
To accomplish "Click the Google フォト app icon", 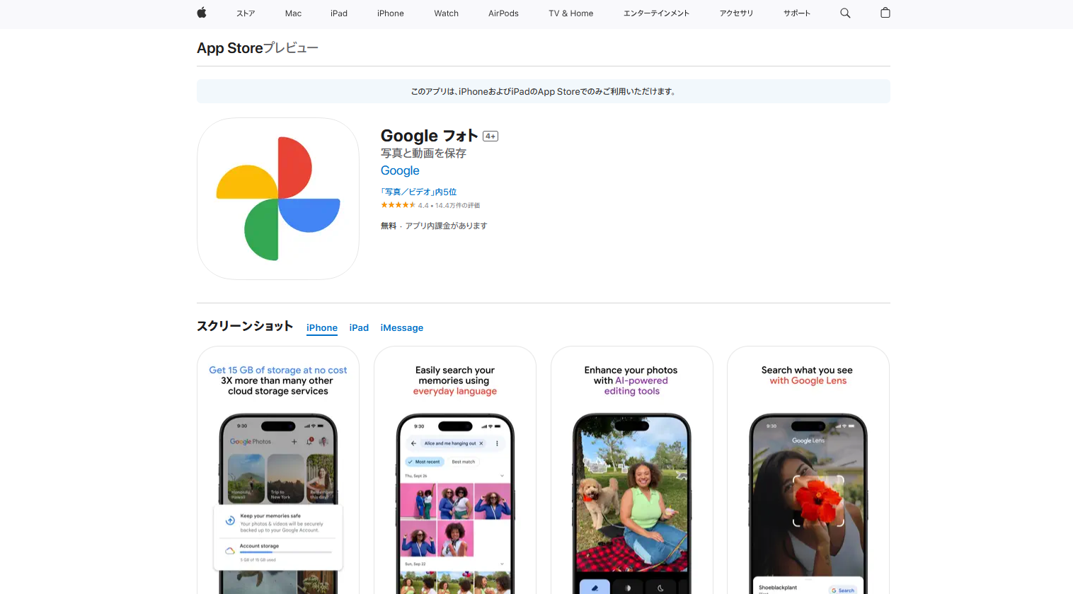I will click(278, 199).
